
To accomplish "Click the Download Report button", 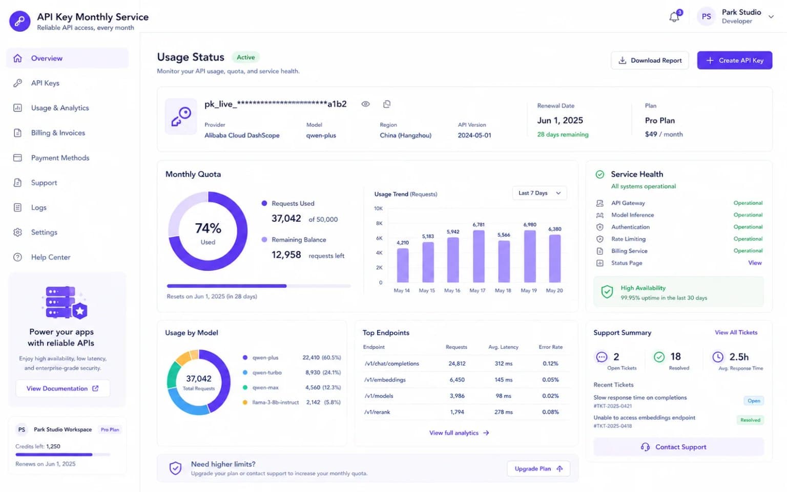I will point(650,60).
